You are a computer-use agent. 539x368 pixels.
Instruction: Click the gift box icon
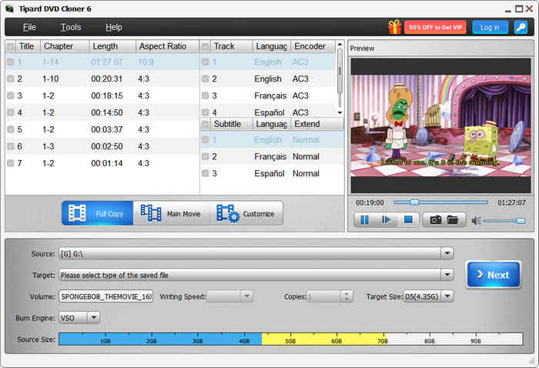(x=394, y=27)
